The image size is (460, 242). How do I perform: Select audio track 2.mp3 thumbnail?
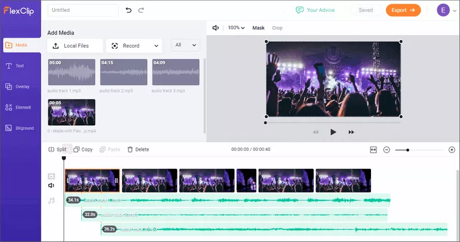pyautogui.click(x=124, y=72)
